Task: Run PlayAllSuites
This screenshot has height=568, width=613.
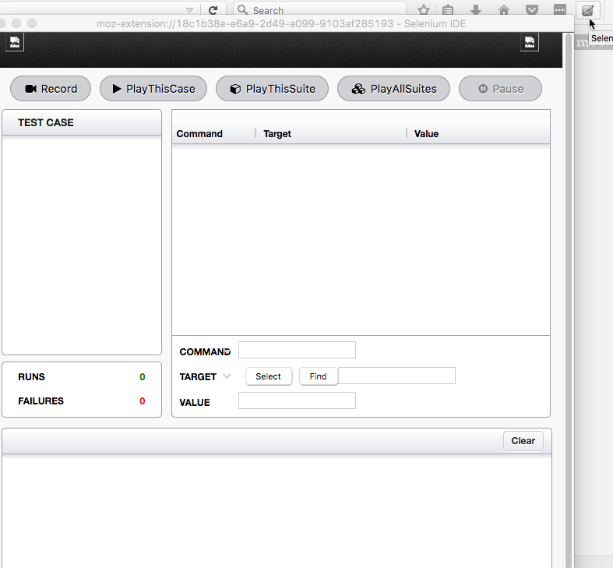Action: point(393,89)
